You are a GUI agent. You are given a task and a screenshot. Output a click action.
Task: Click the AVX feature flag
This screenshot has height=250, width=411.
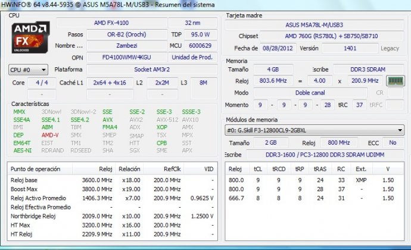point(107,120)
